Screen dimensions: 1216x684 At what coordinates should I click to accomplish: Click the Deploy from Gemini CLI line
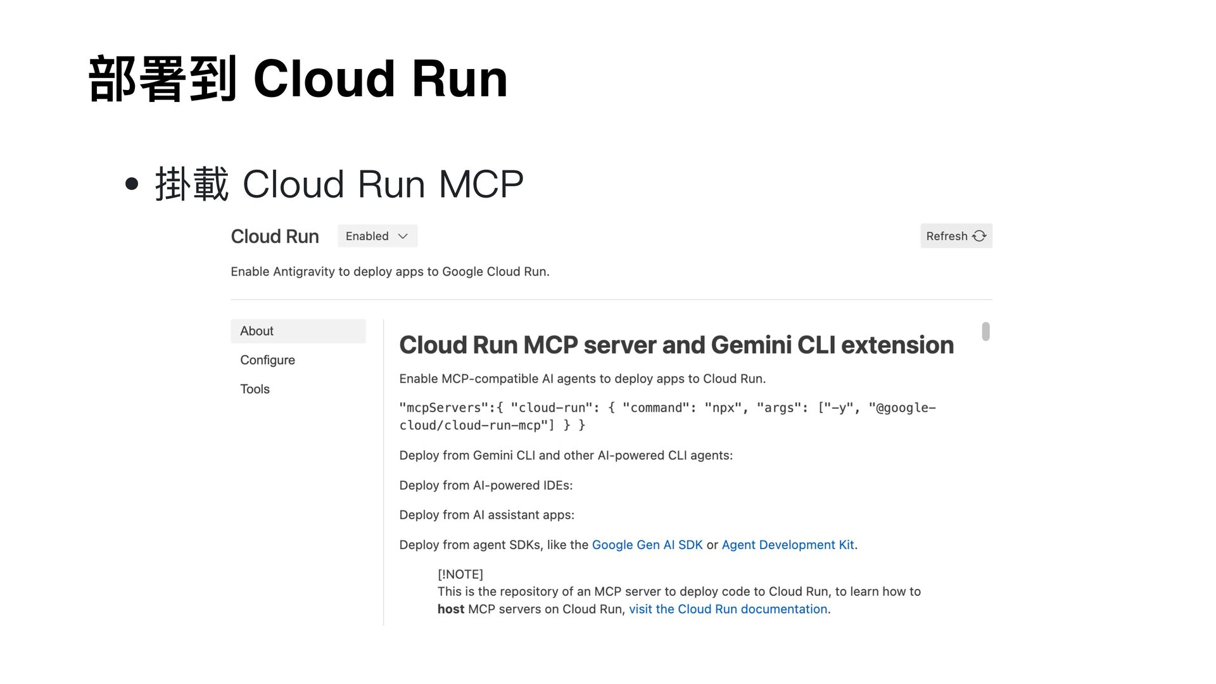[x=566, y=456]
